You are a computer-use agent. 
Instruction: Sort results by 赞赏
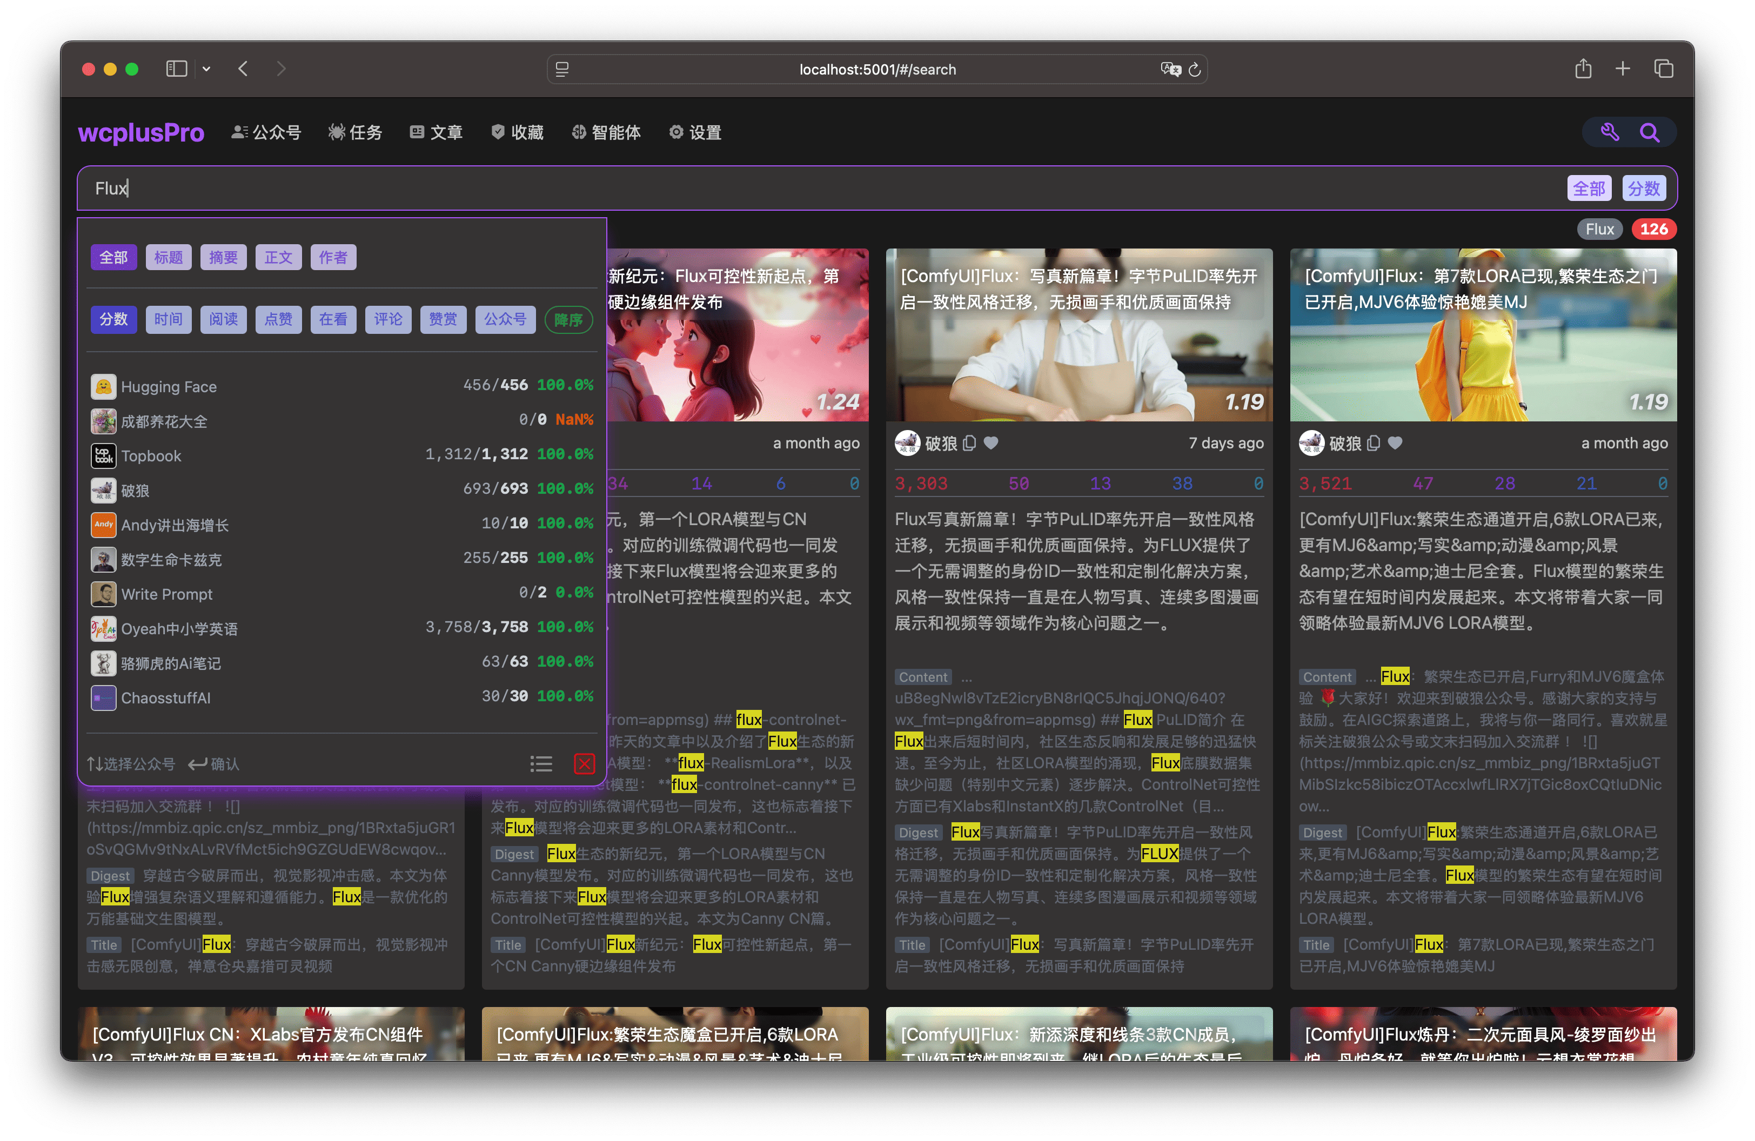point(443,319)
